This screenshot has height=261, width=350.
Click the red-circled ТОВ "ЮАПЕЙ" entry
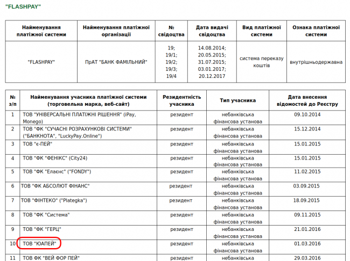39,244
